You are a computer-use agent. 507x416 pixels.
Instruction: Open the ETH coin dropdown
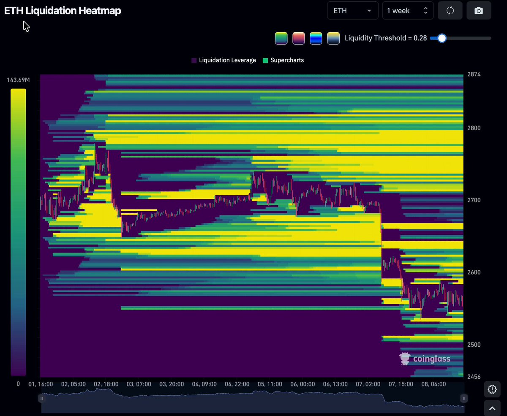[353, 11]
